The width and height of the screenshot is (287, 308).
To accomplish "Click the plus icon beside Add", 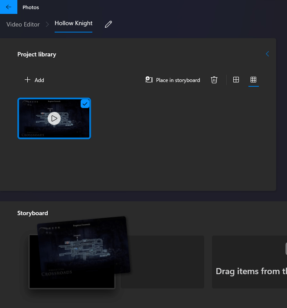I will (27, 80).
